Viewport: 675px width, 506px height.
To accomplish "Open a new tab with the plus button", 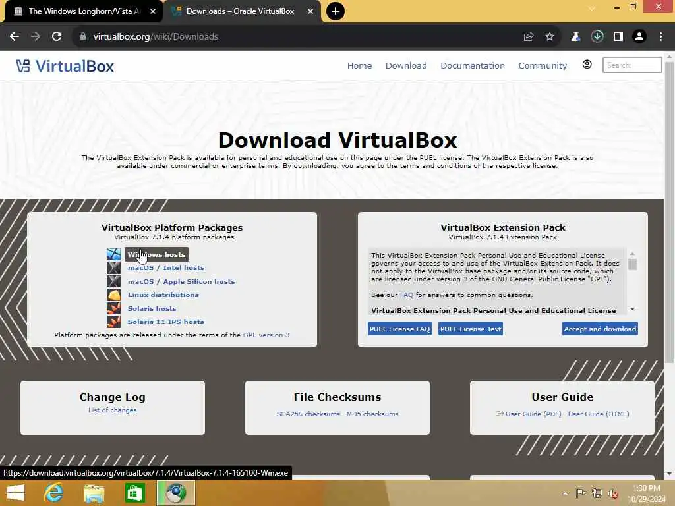I will [336, 11].
